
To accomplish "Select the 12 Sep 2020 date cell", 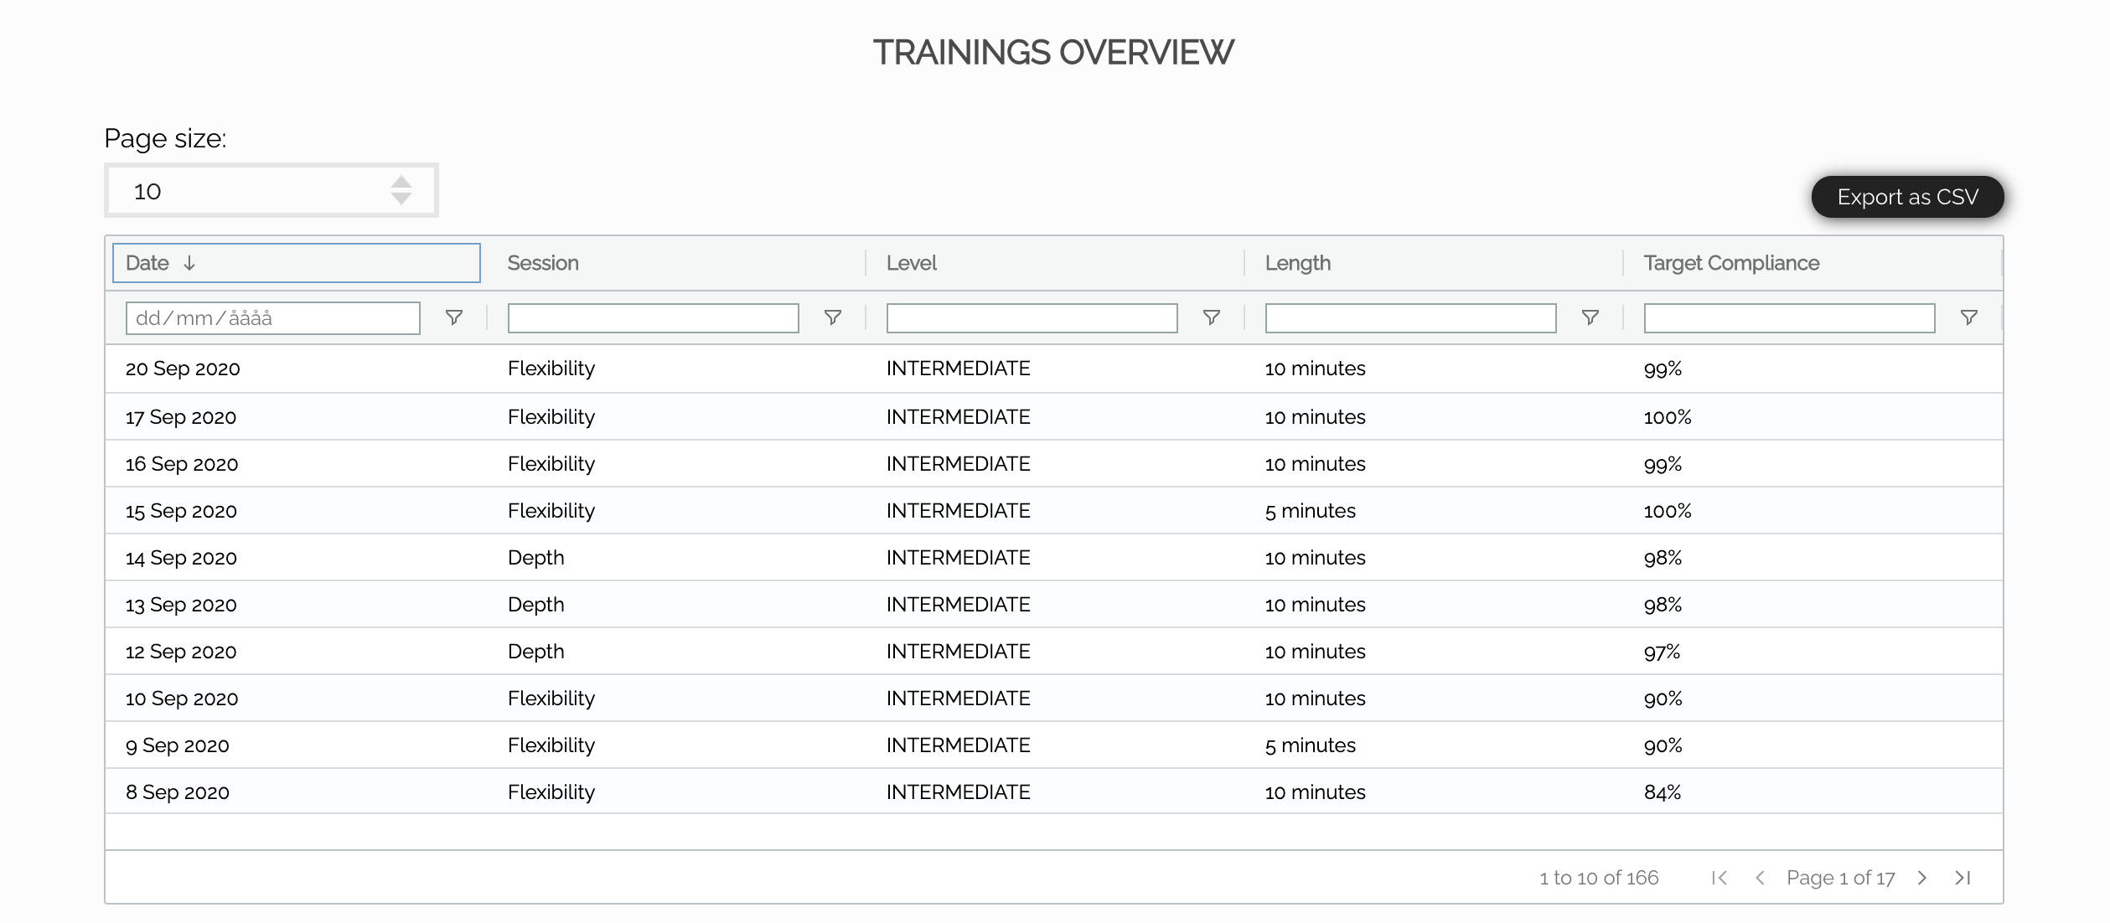I will click(x=181, y=652).
